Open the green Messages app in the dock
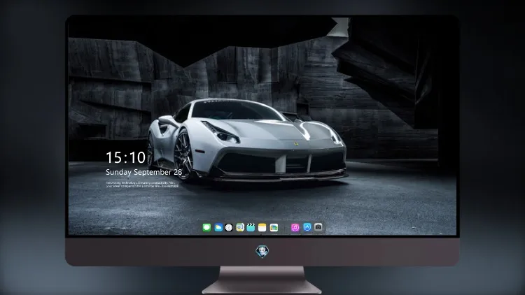 coord(206,227)
